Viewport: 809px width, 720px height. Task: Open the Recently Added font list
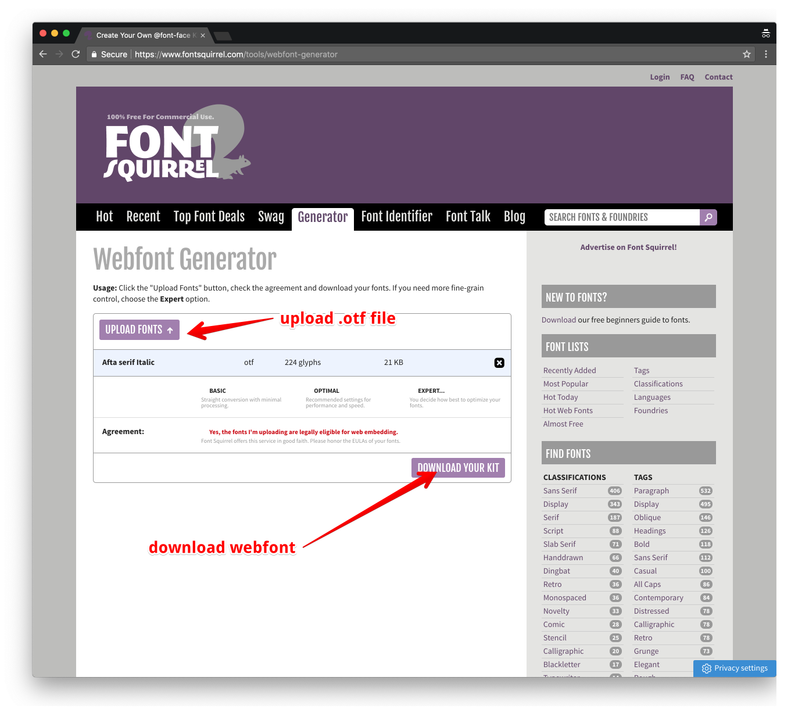(570, 371)
